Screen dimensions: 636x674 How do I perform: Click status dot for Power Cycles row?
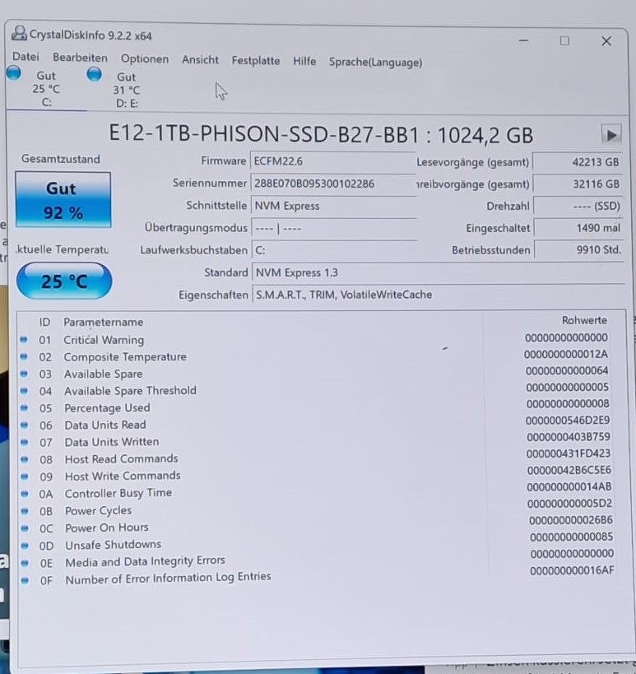coord(25,511)
